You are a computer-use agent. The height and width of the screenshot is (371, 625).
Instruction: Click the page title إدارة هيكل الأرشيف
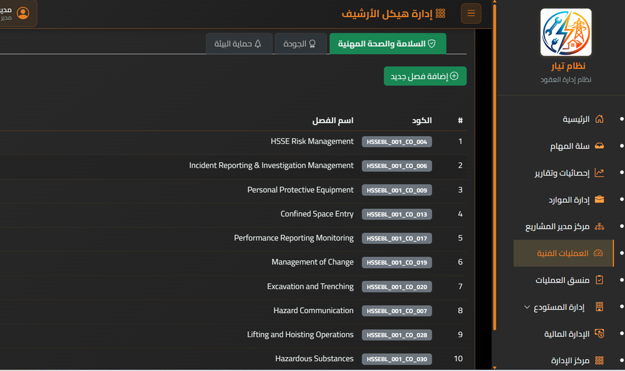coord(386,14)
